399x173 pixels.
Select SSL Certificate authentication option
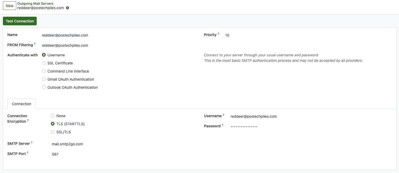44,63
